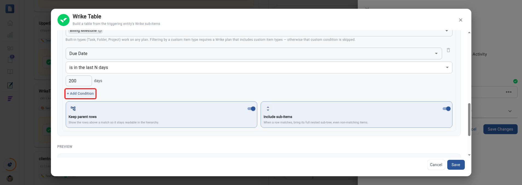Expand the chevron dropdown in right panel
Screen dimensions: 522x185
pos(510,111)
